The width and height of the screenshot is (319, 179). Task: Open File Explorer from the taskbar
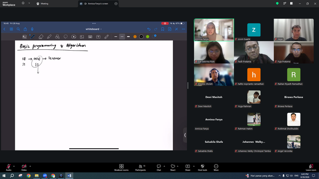[x=36, y=176]
